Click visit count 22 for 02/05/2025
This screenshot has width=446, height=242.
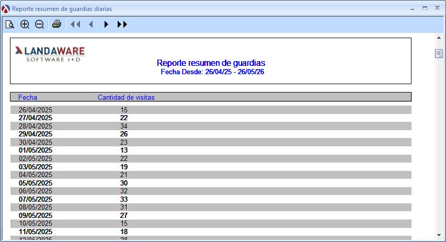124,158
